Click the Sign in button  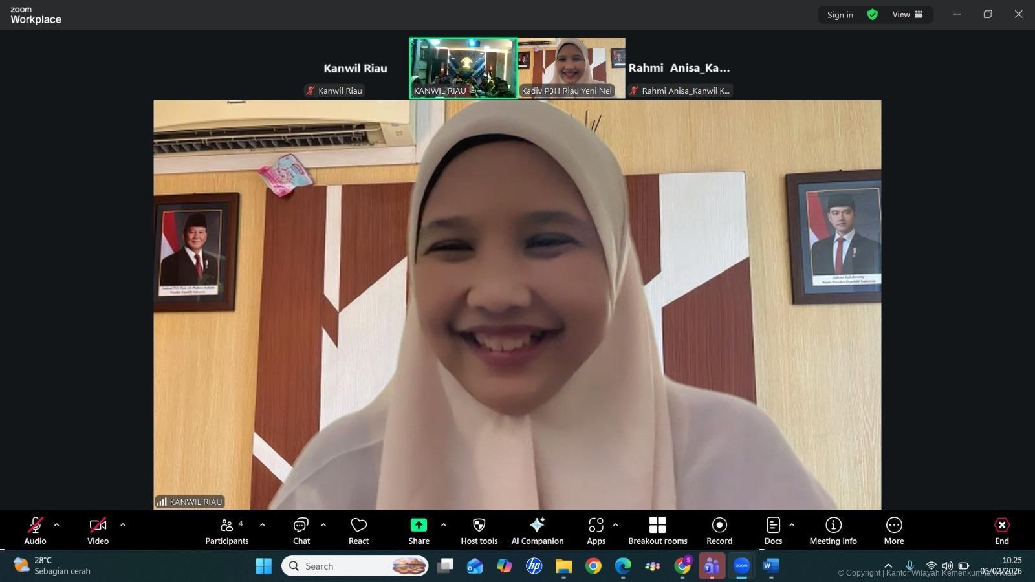coord(840,14)
